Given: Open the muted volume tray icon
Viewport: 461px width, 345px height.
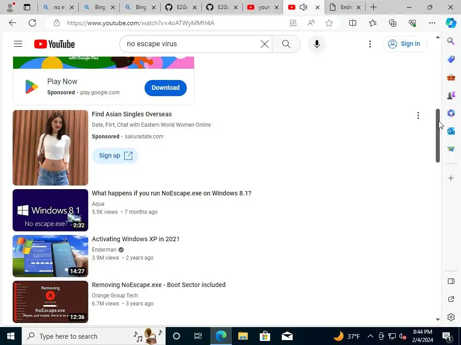Looking at the screenshot, I should coord(403,336).
